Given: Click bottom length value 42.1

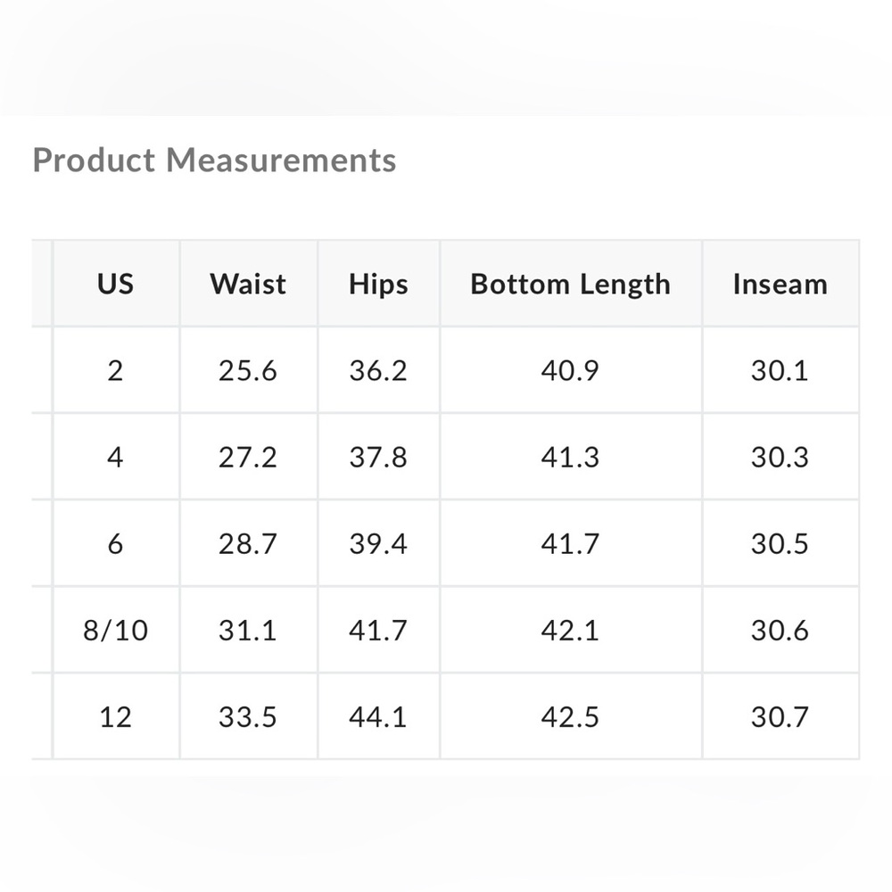Looking at the screenshot, I should click(571, 630).
